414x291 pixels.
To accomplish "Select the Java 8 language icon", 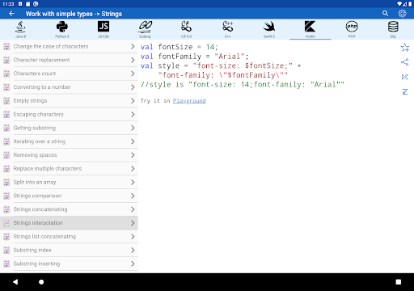I will pyautogui.click(x=21, y=27).
